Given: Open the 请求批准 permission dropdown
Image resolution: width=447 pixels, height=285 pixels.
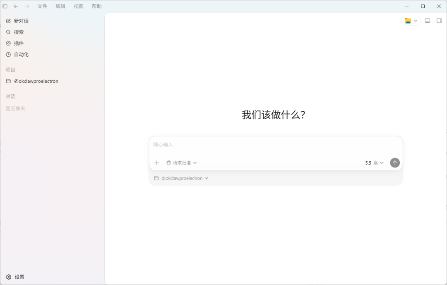Looking at the screenshot, I should (x=182, y=163).
